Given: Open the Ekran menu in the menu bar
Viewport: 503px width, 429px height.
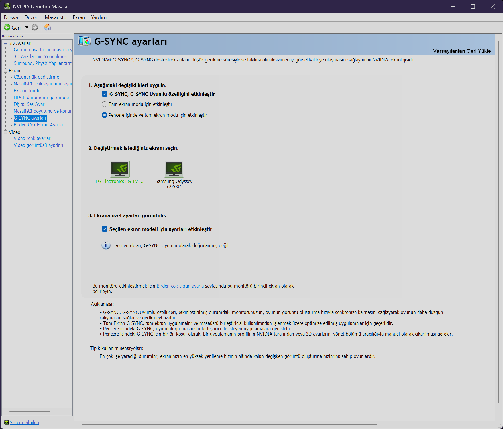Looking at the screenshot, I should point(79,17).
